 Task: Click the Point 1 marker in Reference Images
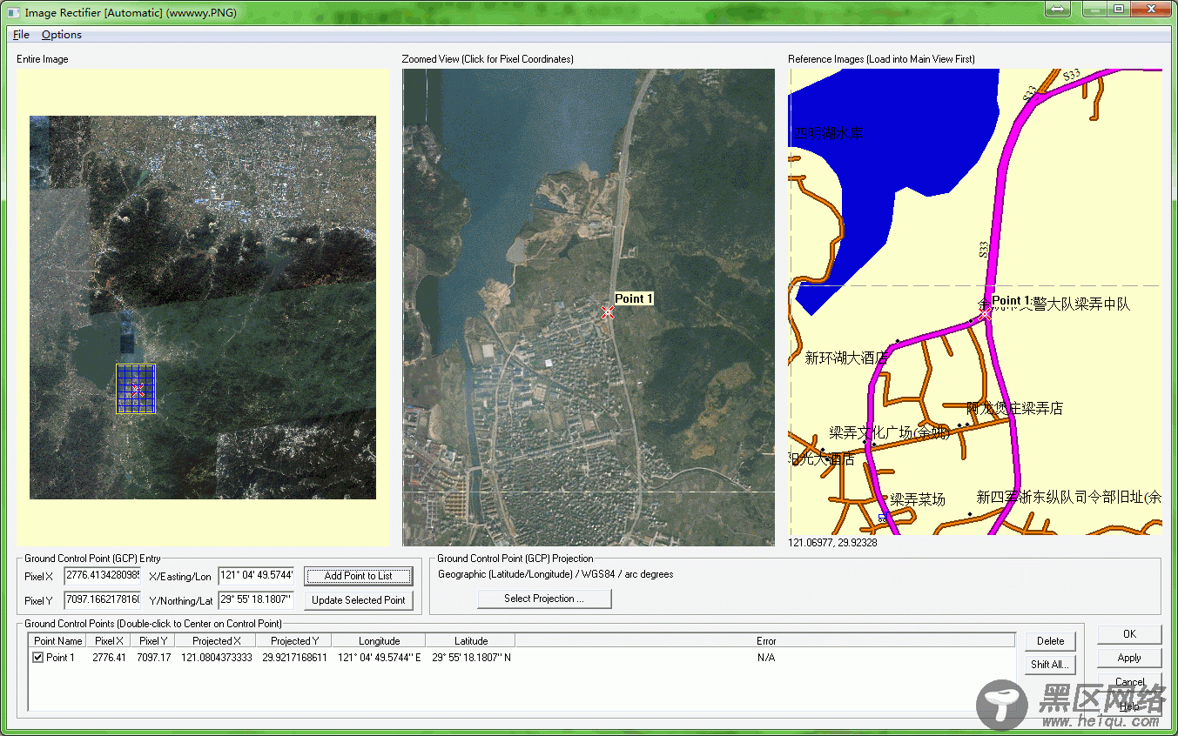tap(986, 314)
